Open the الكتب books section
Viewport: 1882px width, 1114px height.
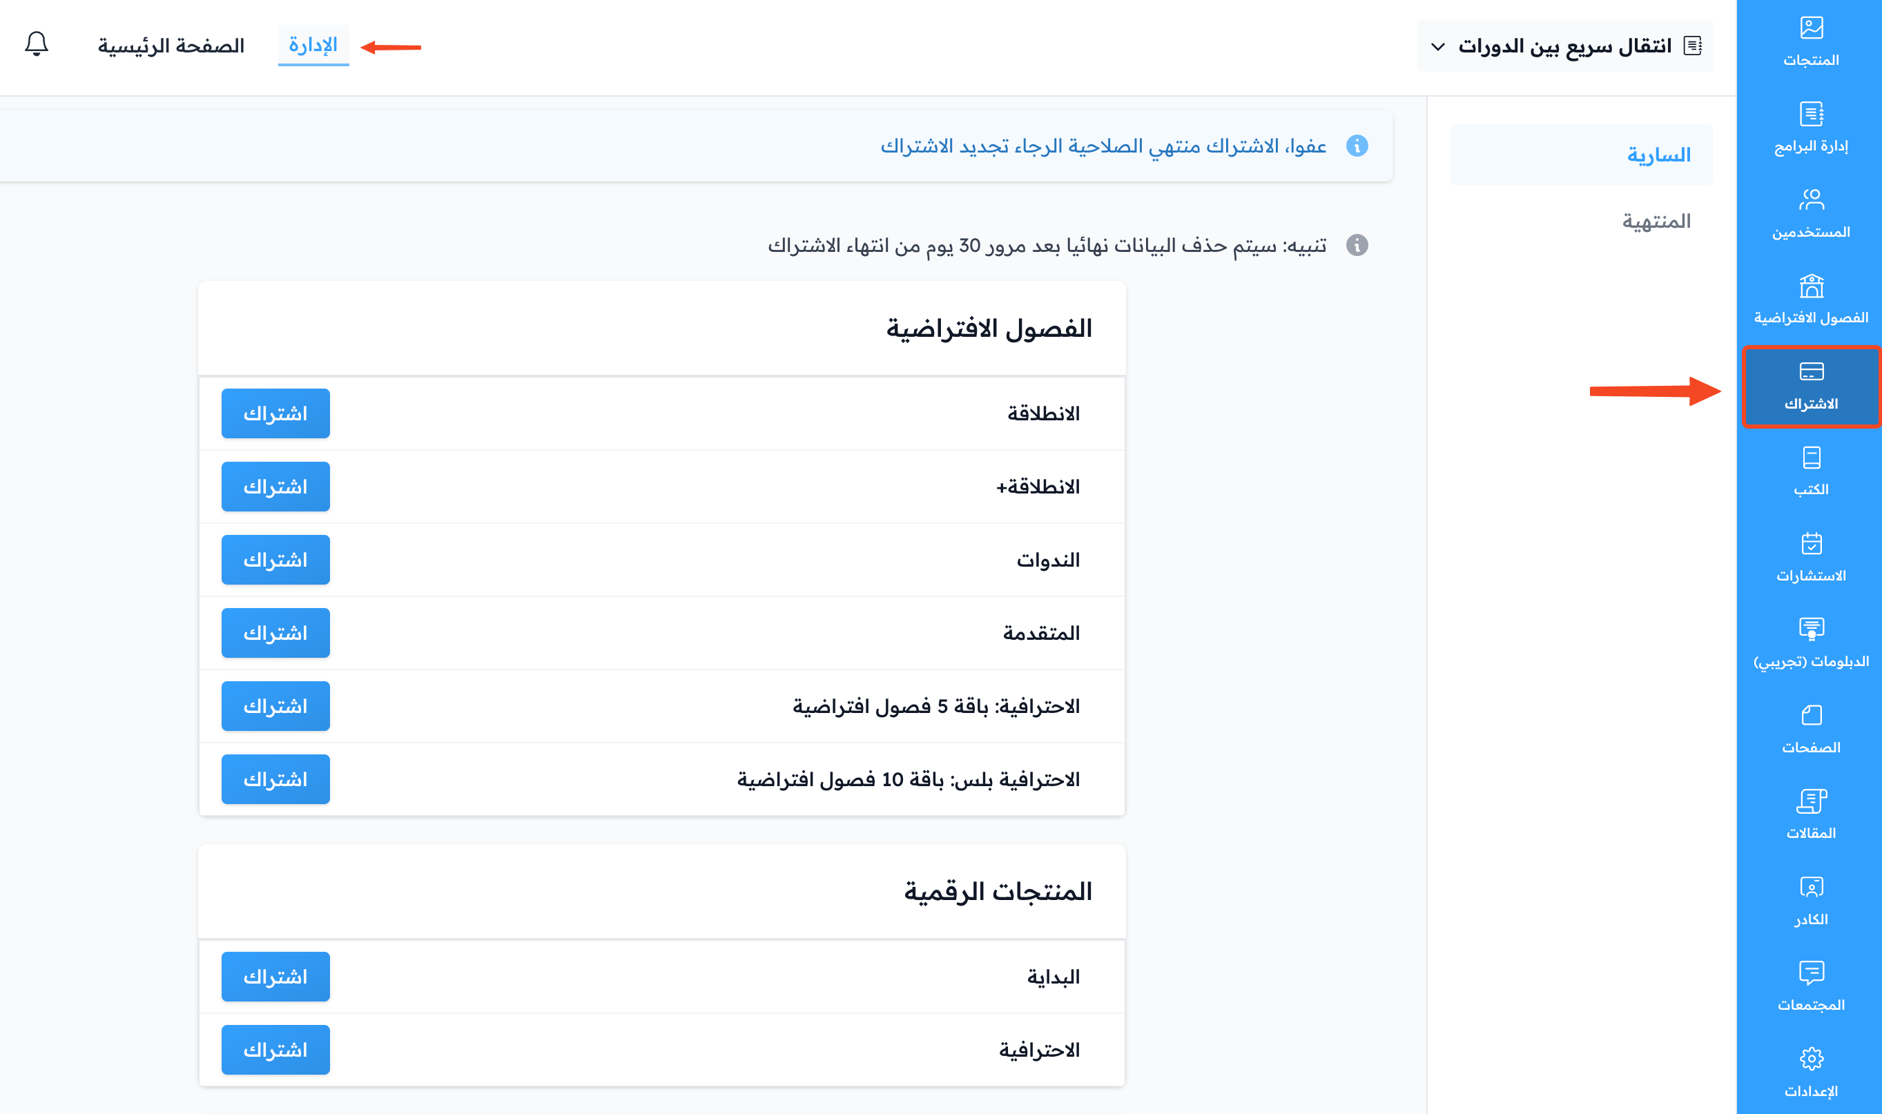[x=1811, y=472]
